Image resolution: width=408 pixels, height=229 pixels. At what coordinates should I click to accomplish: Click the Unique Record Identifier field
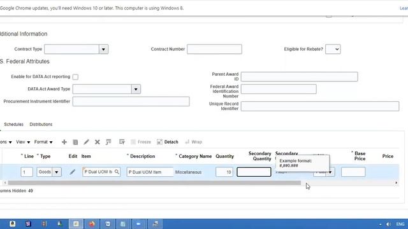(320, 106)
